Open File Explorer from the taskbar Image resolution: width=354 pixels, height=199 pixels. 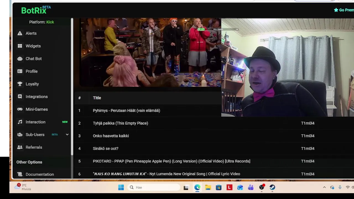pyautogui.click(x=208, y=187)
